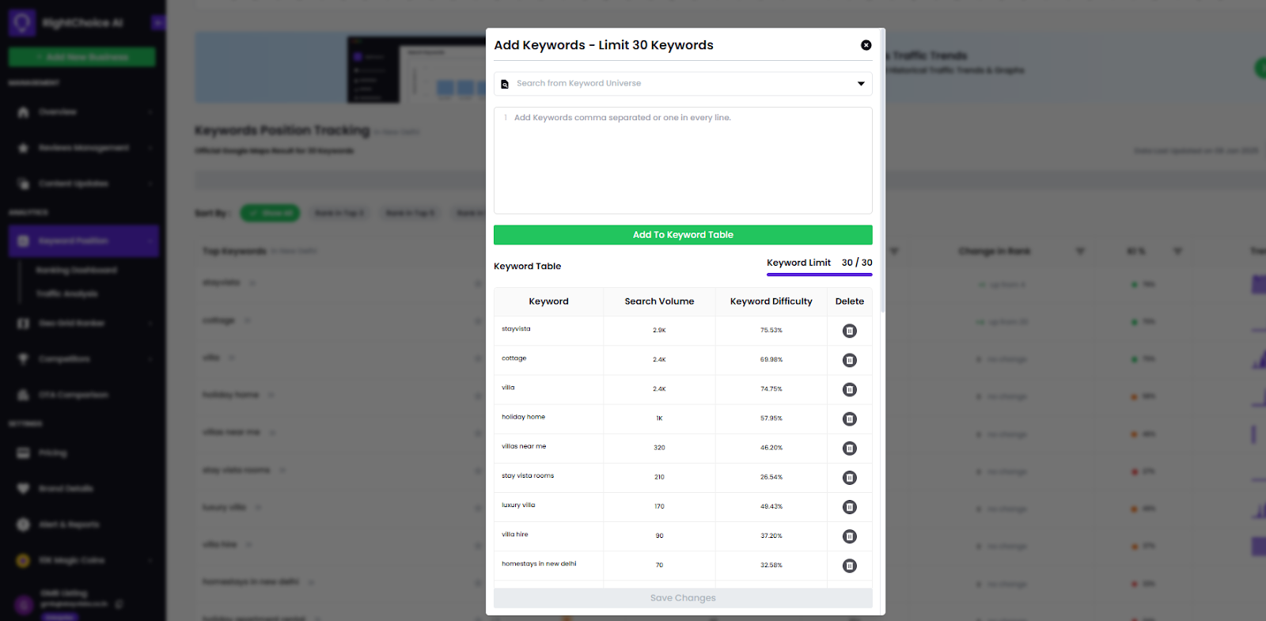Open OTA Comparison in the sidebar
Viewport: 1266px width, 621px height.
(x=73, y=395)
